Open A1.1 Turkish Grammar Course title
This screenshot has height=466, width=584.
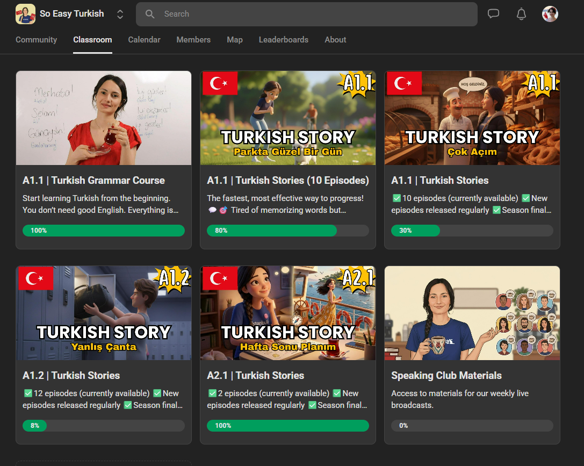click(93, 181)
